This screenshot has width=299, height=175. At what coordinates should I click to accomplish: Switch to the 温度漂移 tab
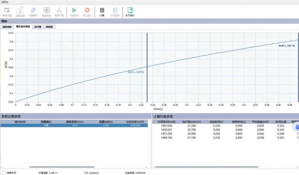click(7, 27)
